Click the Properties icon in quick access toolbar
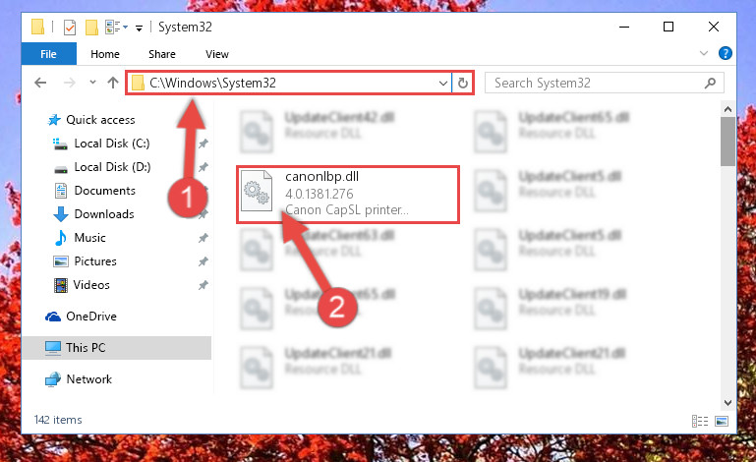The image size is (756, 462). [70, 27]
